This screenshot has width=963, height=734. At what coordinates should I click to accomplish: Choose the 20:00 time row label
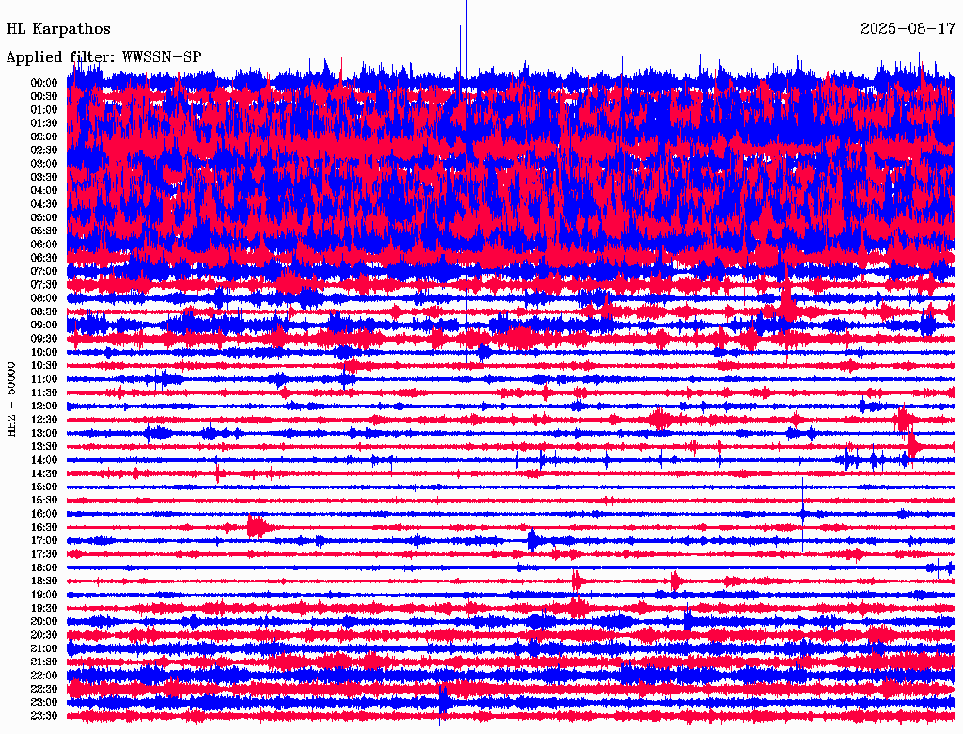pos(44,621)
